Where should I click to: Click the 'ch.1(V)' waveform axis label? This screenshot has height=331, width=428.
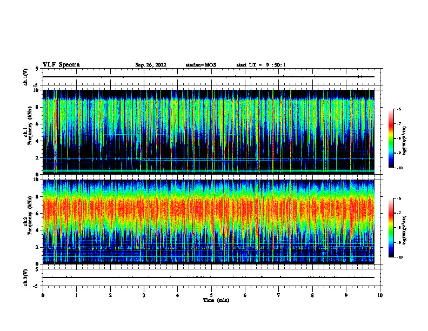tap(26, 77)
